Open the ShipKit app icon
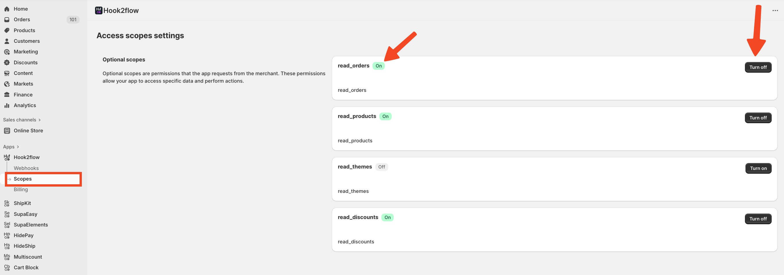 (7, 203)
